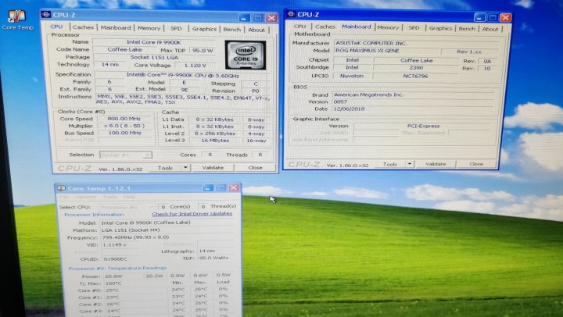
Task: Click the Multiplier x 8.0 value
Action: [x=124, y=126]
